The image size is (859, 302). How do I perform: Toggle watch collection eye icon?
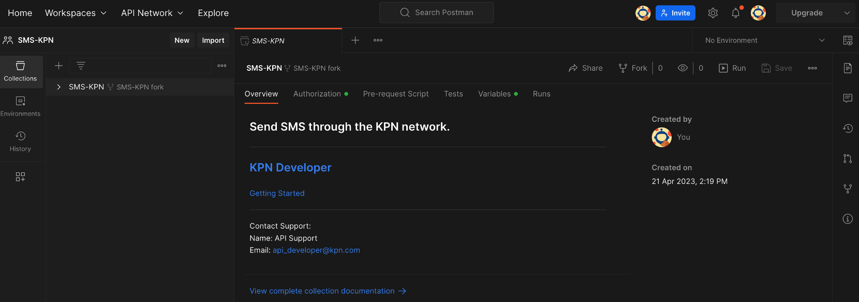tap(683, 68)
